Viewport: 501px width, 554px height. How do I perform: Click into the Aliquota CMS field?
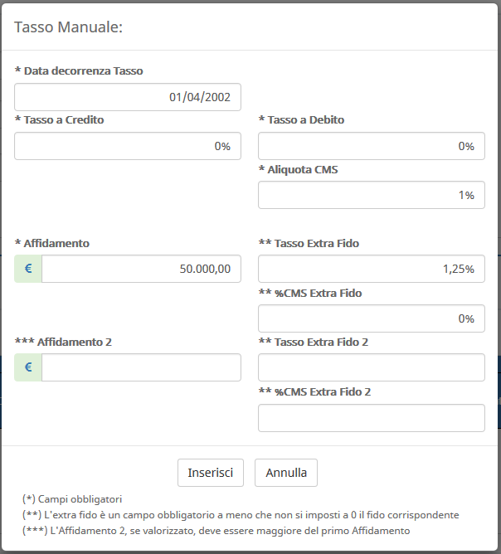[x=372, y=195]
